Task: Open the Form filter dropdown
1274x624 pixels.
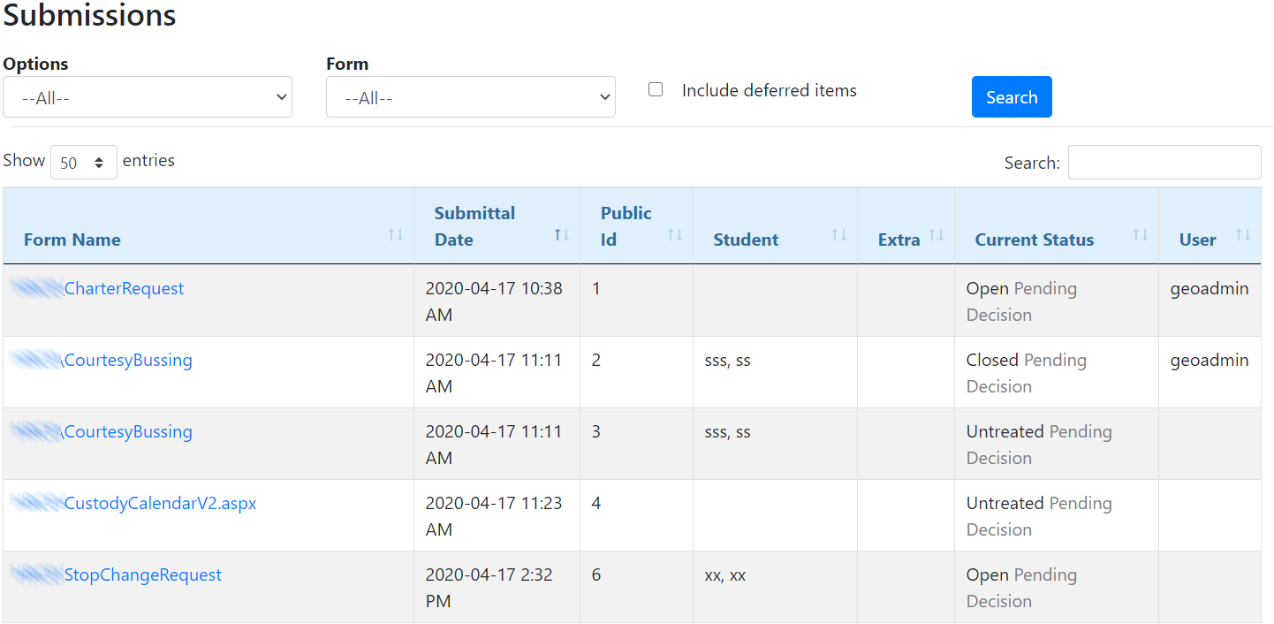Action: click(470, 97)
